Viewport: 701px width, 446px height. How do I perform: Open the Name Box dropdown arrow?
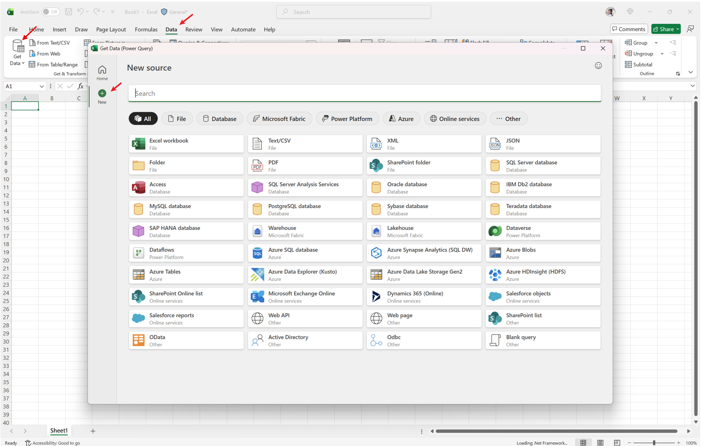[42, 87]
